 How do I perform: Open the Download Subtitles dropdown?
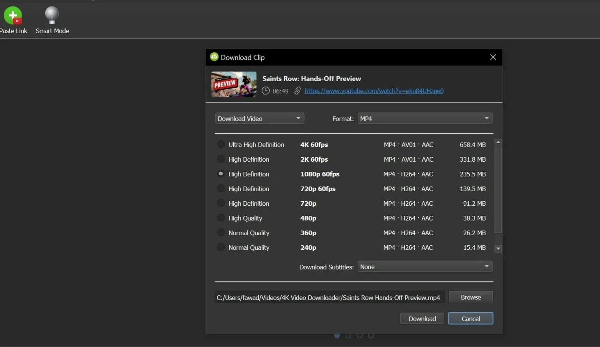tap(425, 267)
